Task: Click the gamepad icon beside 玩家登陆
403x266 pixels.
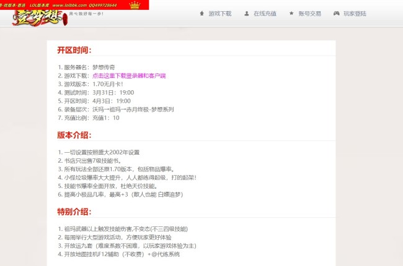Action: coord(336,14)
